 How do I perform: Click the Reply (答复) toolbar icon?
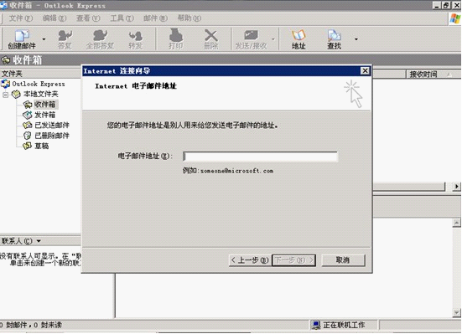(x=65, y=39)
